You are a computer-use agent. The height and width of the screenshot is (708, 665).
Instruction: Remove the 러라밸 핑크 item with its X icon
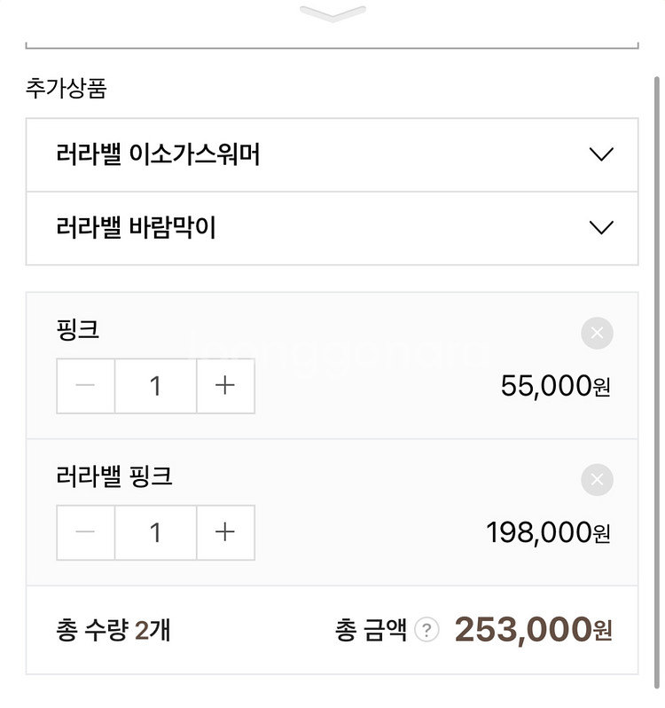597,480
